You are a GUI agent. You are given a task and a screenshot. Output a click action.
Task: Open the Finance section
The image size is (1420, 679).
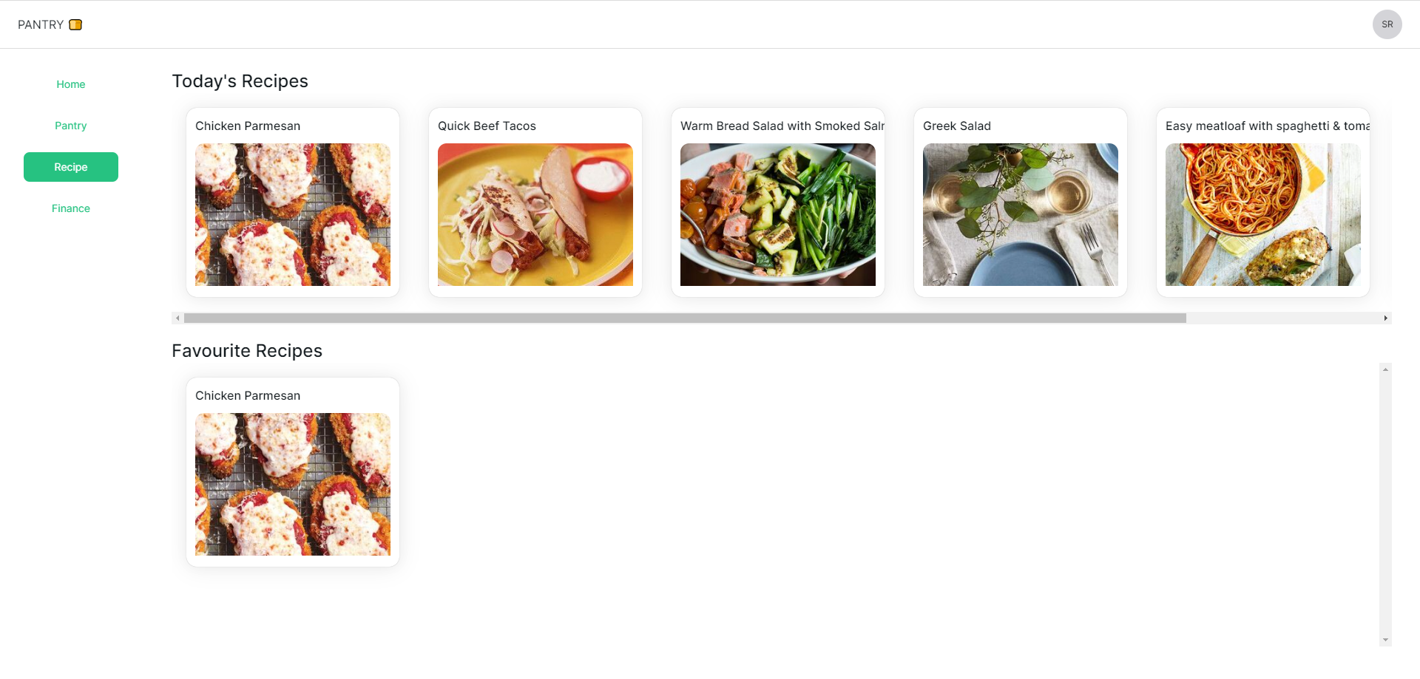(71, 208)
